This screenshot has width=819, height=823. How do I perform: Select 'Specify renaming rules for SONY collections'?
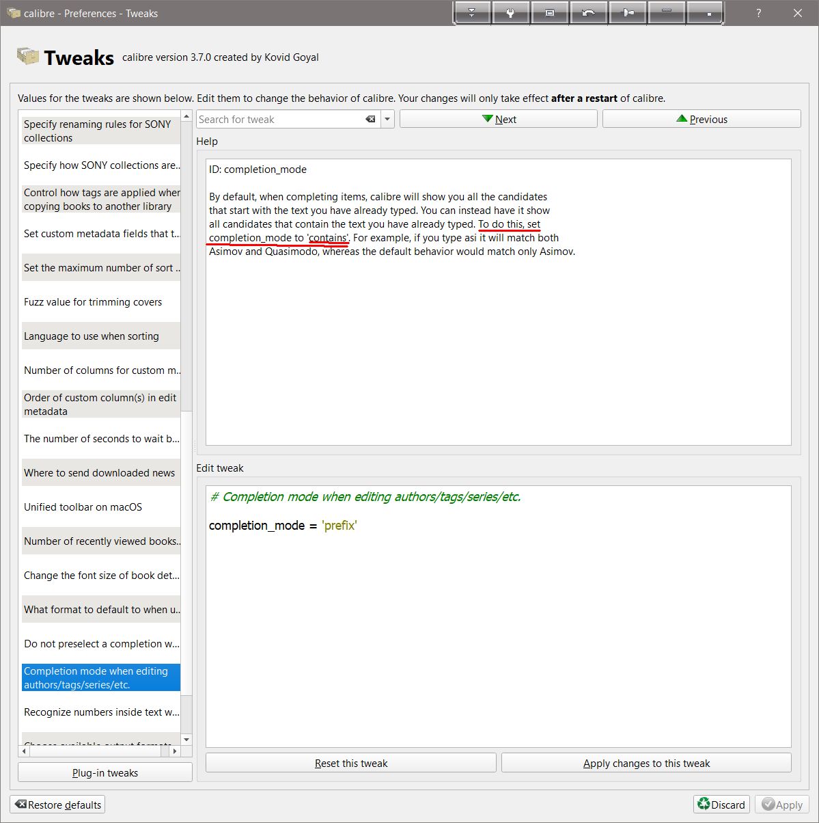tap(101, 131)
